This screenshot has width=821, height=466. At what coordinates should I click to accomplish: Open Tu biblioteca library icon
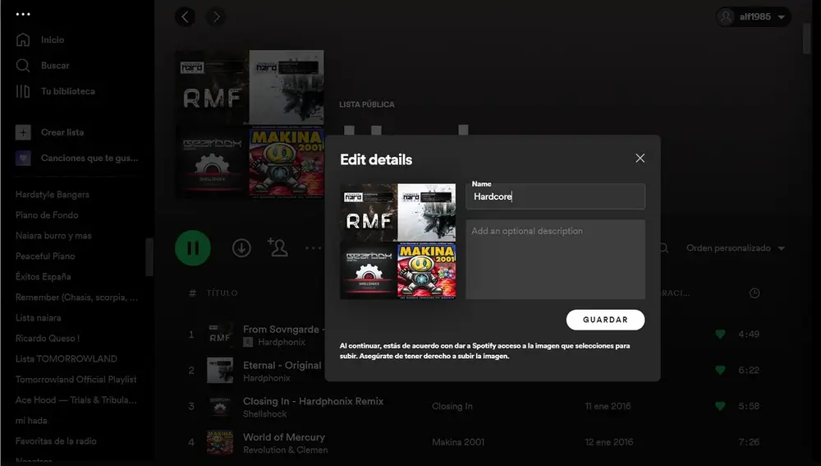click(x=23, y=91)
